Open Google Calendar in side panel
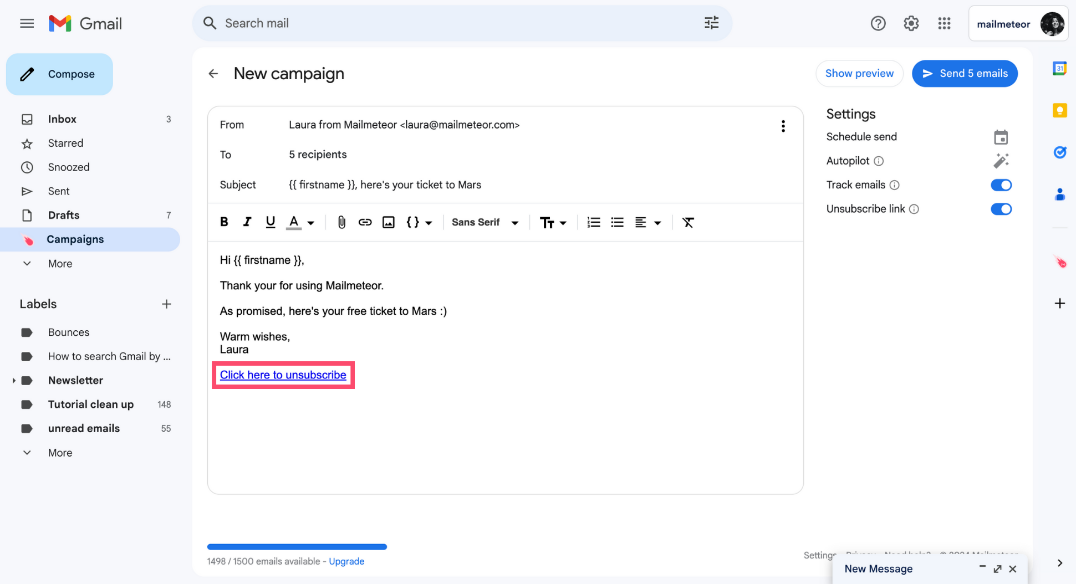1076x584 pixels. (x=1059, y=68)
